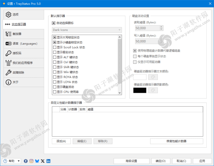Image resolution: width=214 pixels, height=166 pixels.
Task: Decrease 读取阈值 with down arrow
Action: tap(161, 29)
